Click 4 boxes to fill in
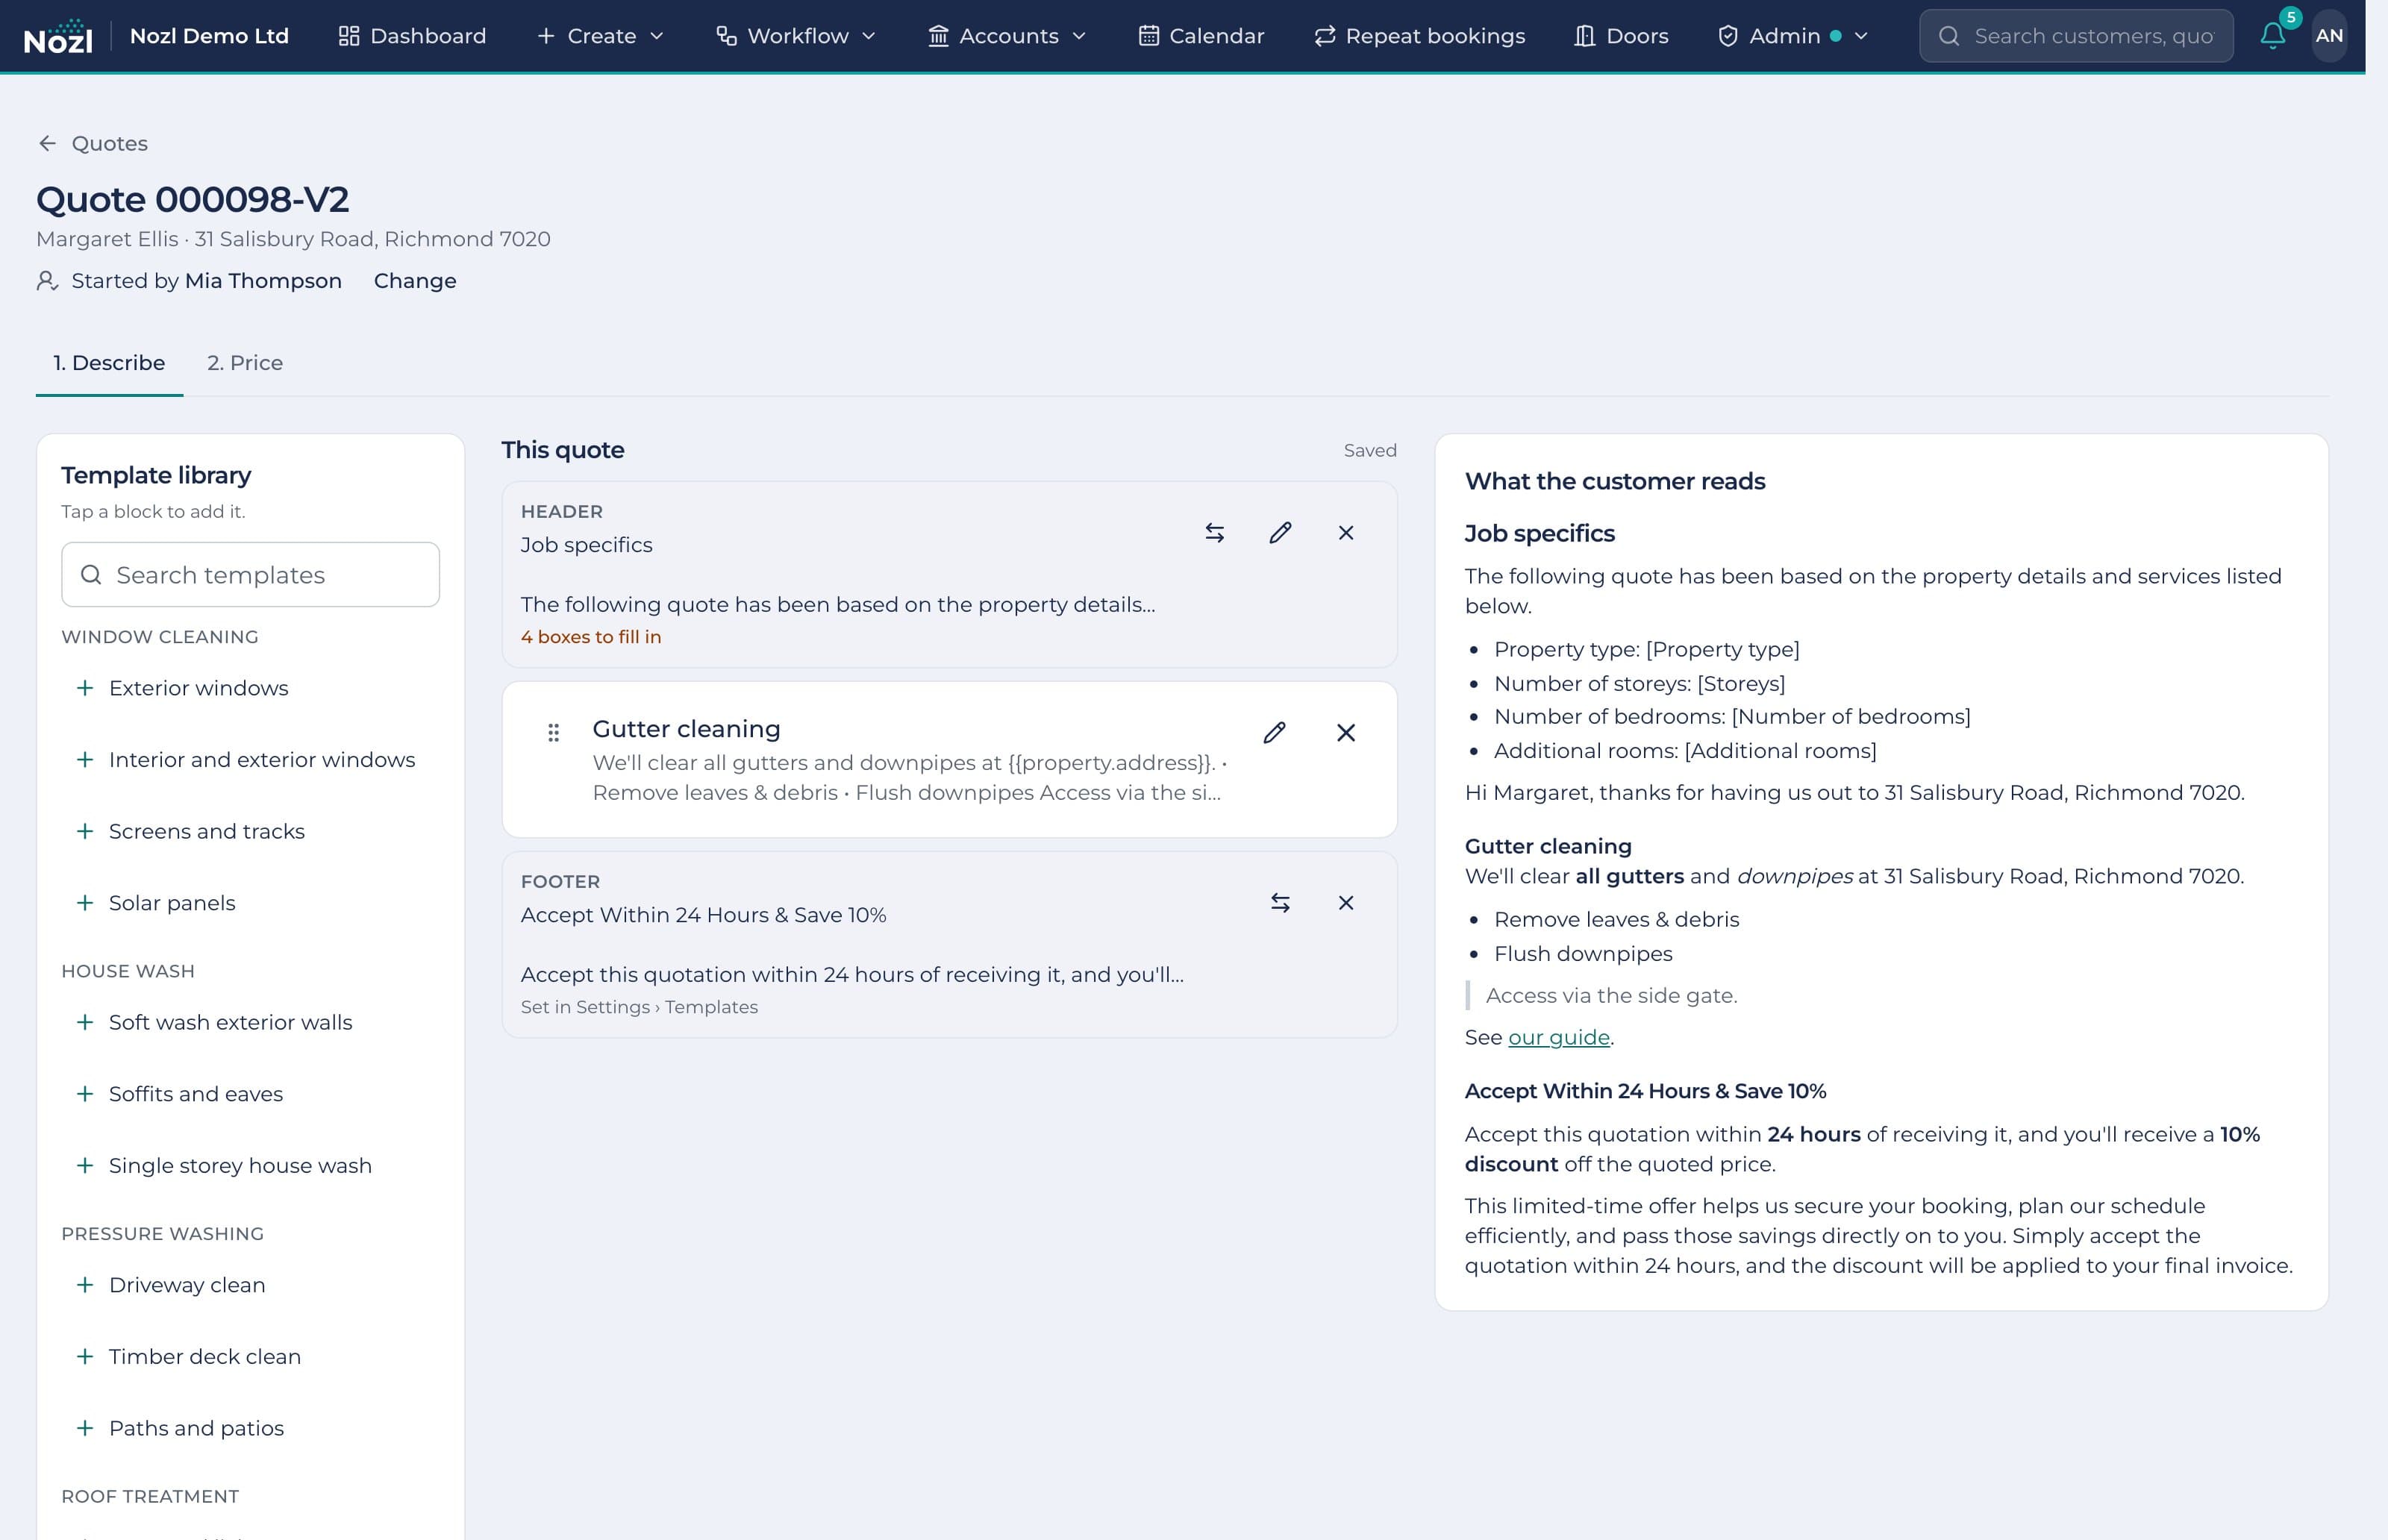This screenshot has height=1540, width=2388. pos(591,637)
